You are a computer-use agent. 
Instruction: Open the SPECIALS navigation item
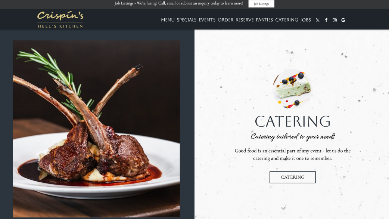coord(187,20)
